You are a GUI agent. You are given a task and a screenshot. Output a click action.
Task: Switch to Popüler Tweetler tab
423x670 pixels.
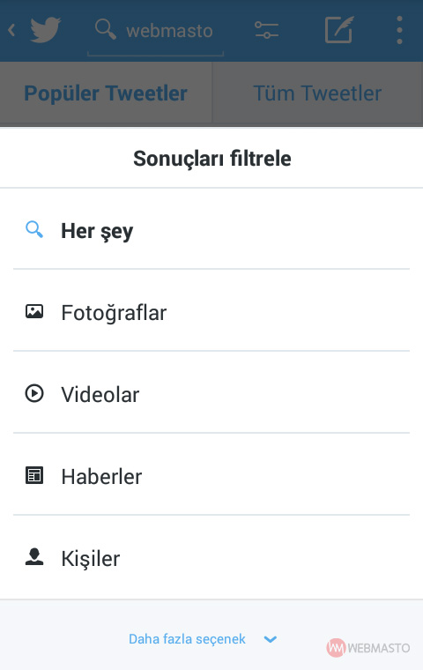[106, 93]
